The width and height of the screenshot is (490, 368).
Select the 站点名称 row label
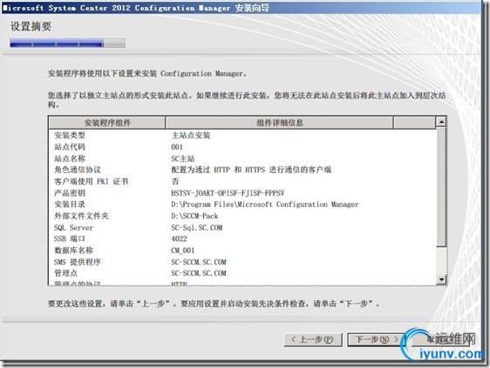tap(70, 158)
